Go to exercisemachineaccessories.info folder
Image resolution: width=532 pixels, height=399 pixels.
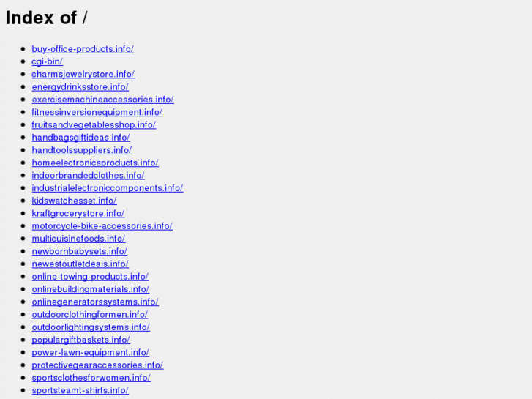[x=102, y=100]
